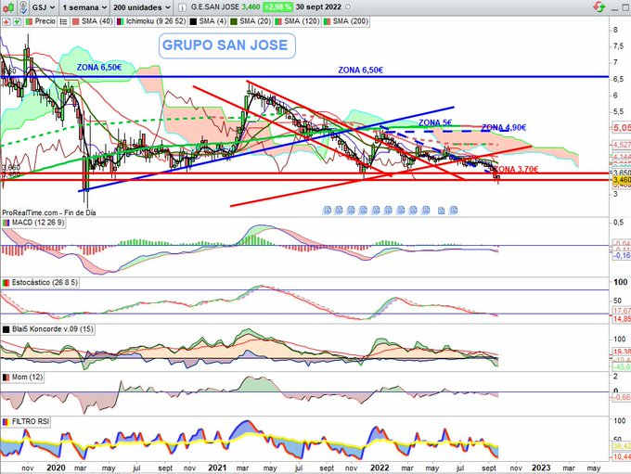Click the info icon beside G.E.SAN JOSE

coord(182,7)
